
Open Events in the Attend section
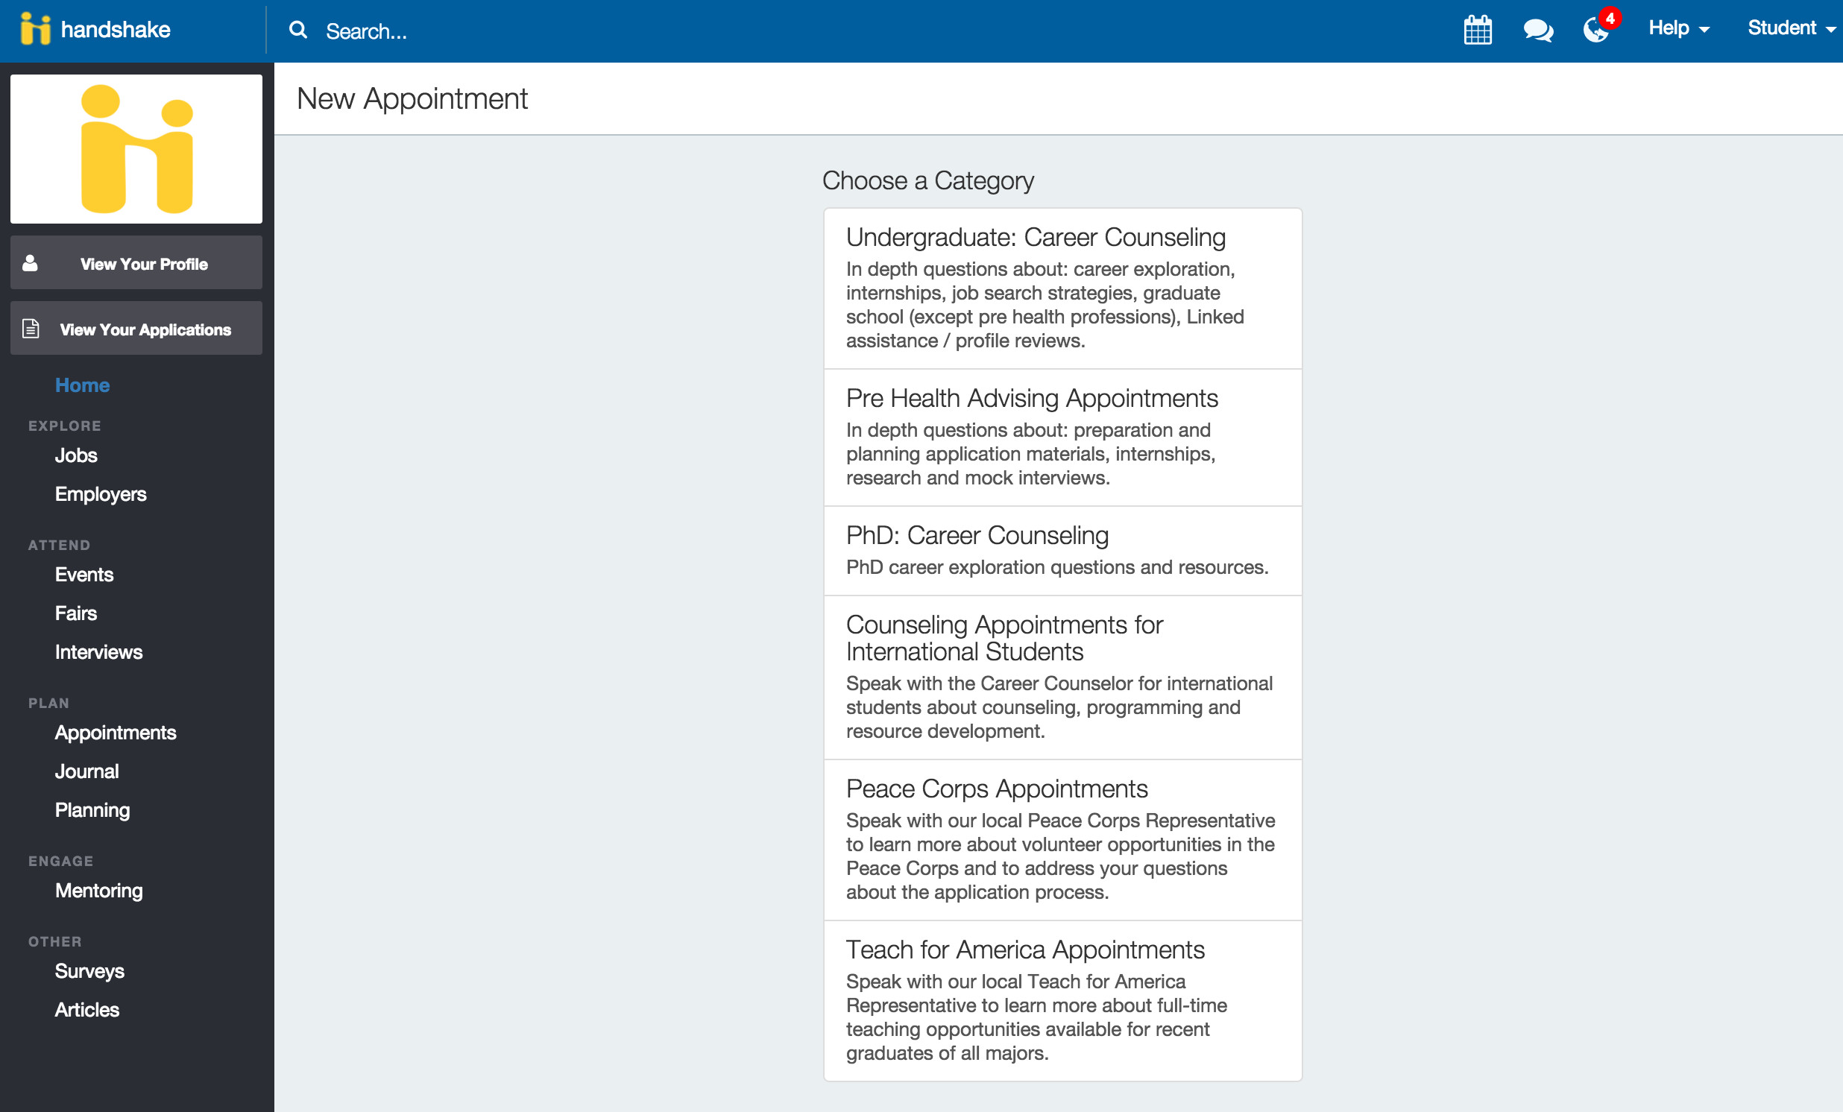84,575
